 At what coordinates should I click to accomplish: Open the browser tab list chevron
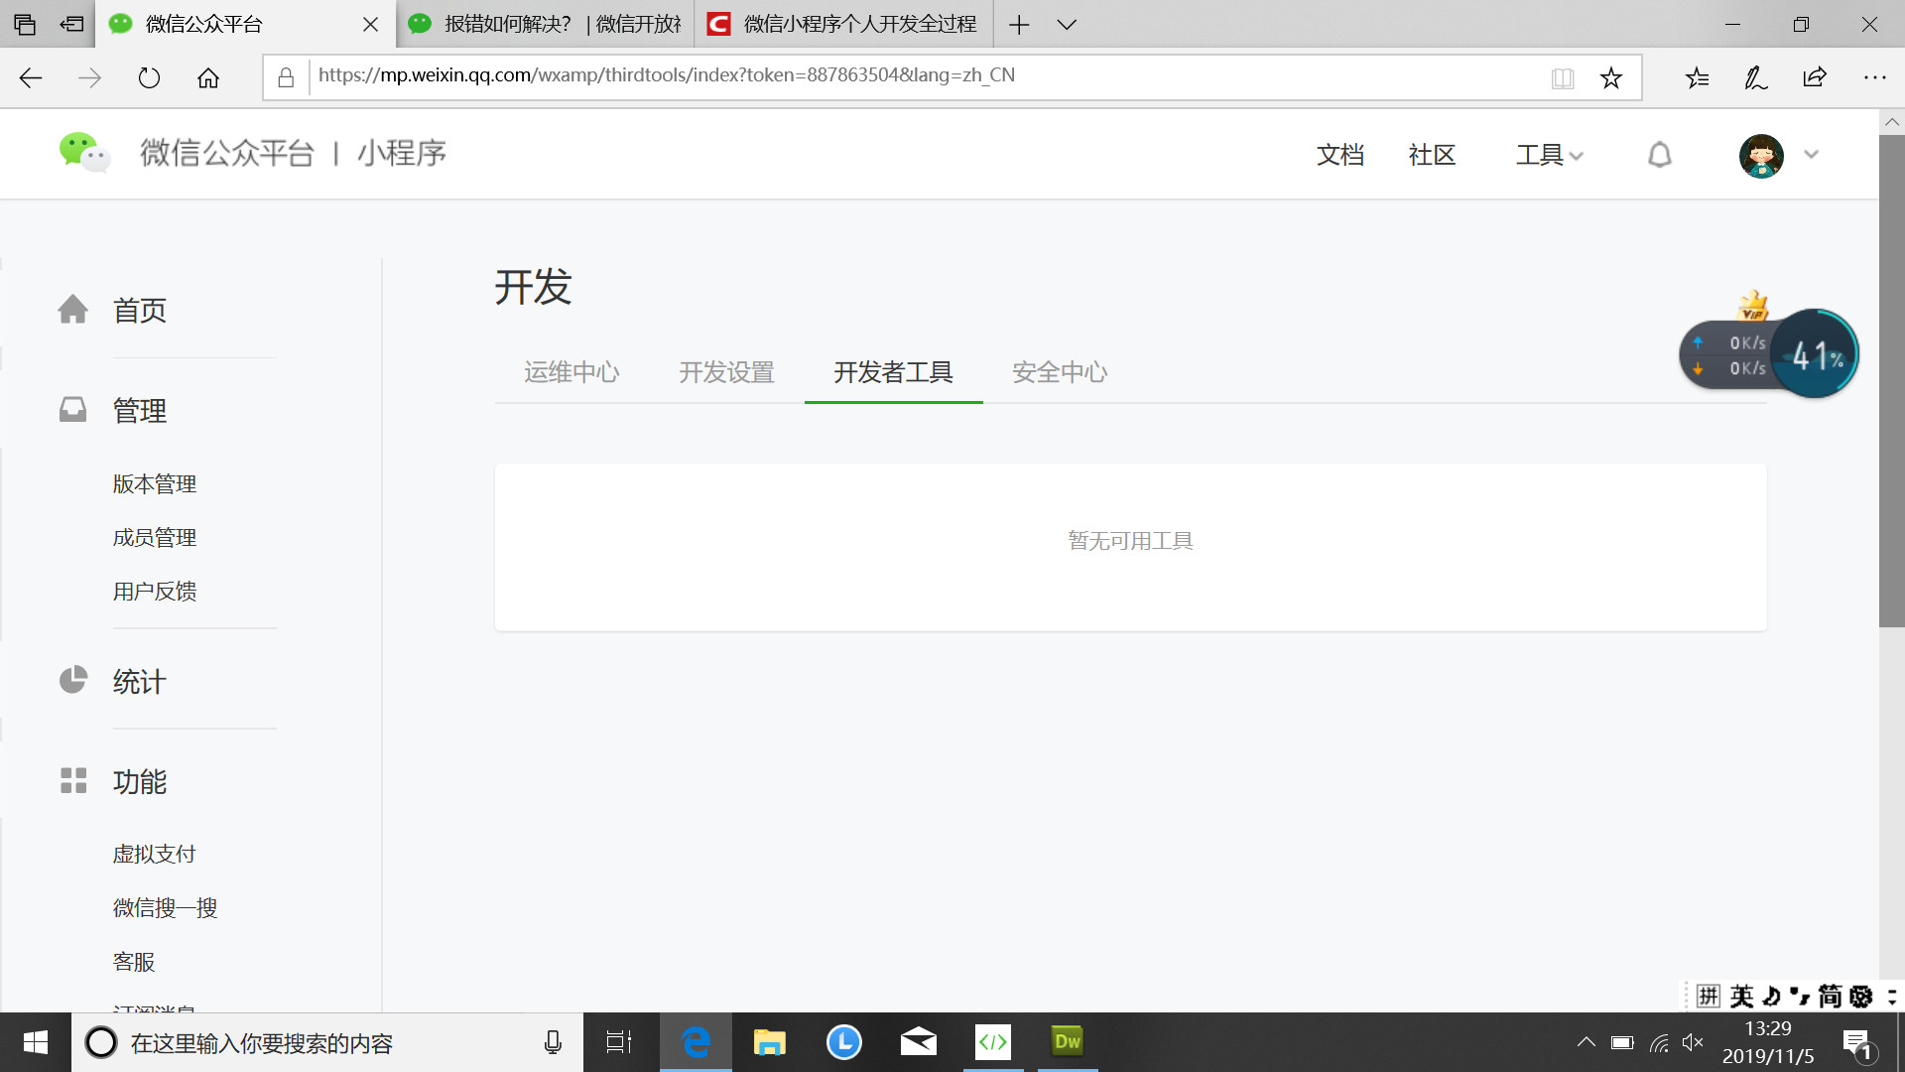(x=1067, y=25)
